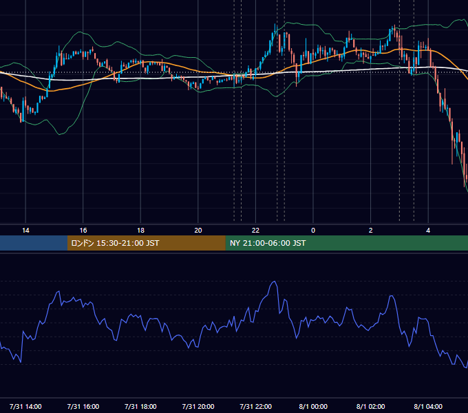Click the hour label 22 on price chart axis
Screen dimensions: 468x413
coord(255,231)
